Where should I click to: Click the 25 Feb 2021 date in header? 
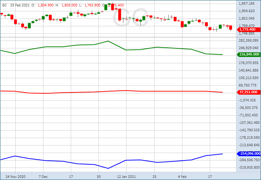(x=20, y=5)
